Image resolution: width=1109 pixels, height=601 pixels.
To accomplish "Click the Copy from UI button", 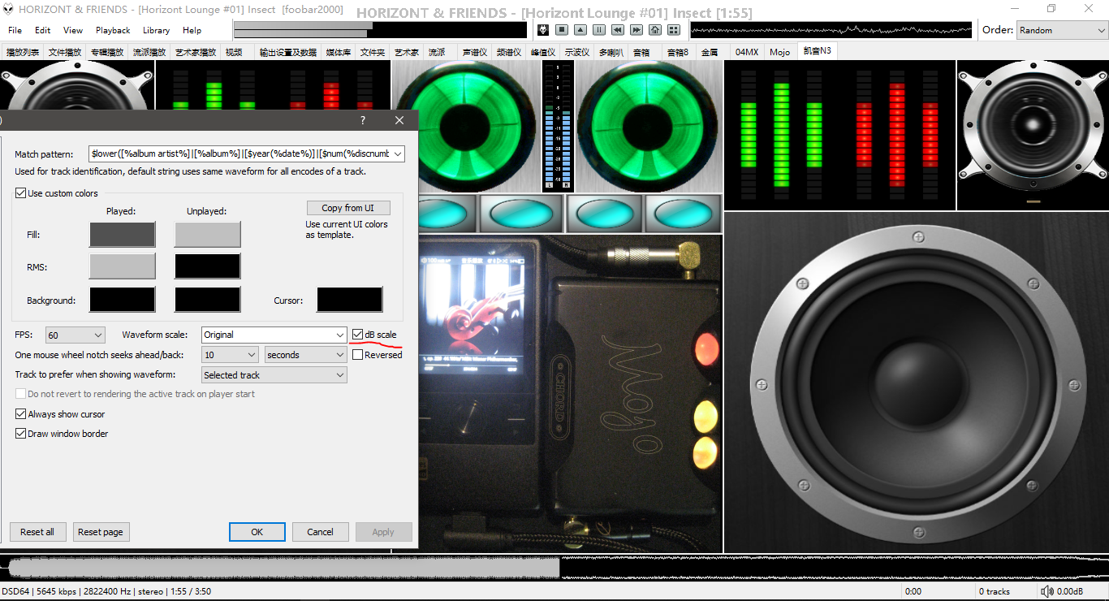I will click(x=347, y=208).
